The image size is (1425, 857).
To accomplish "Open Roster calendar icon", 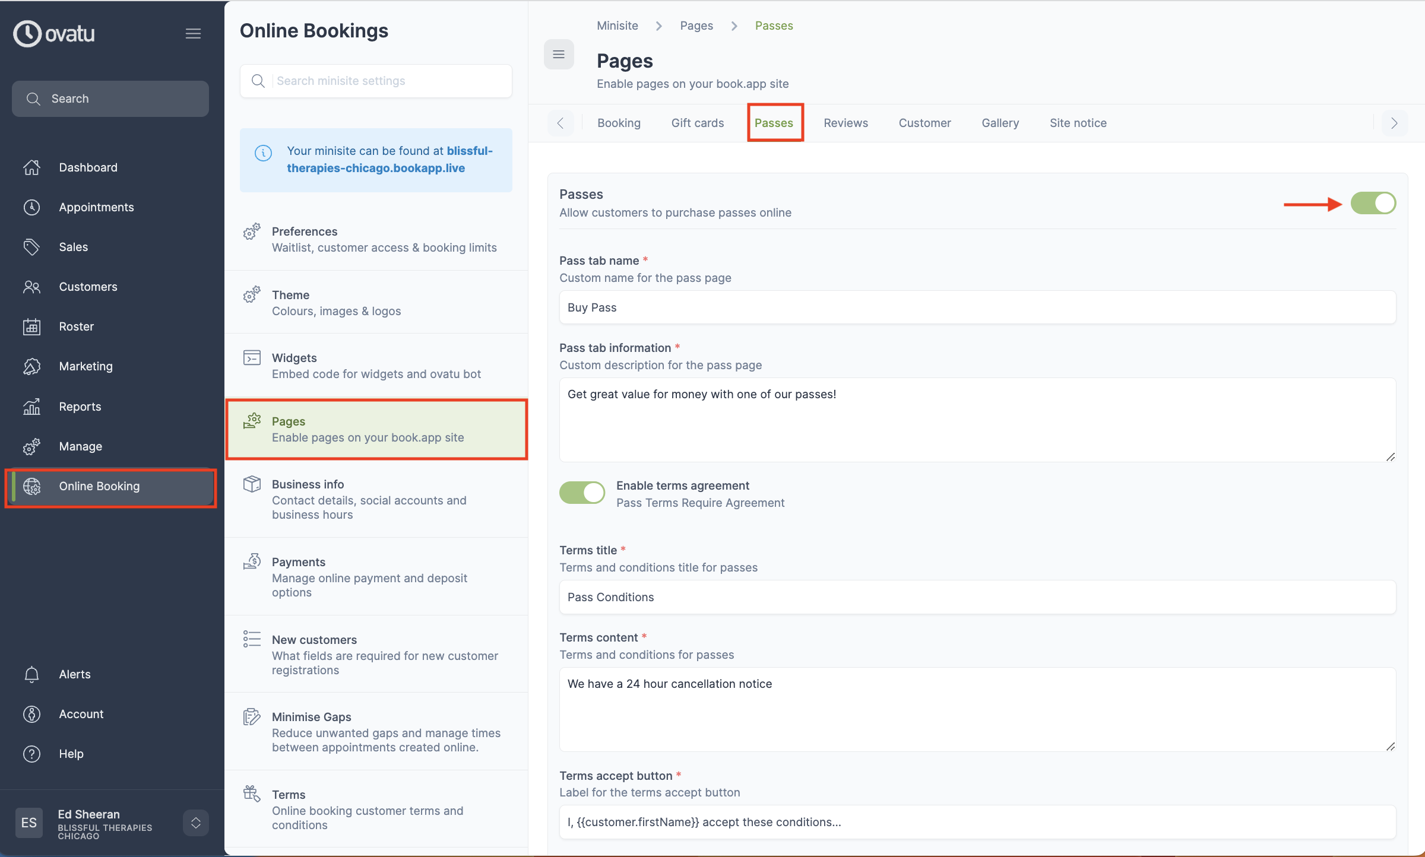I will pos(31,326).
